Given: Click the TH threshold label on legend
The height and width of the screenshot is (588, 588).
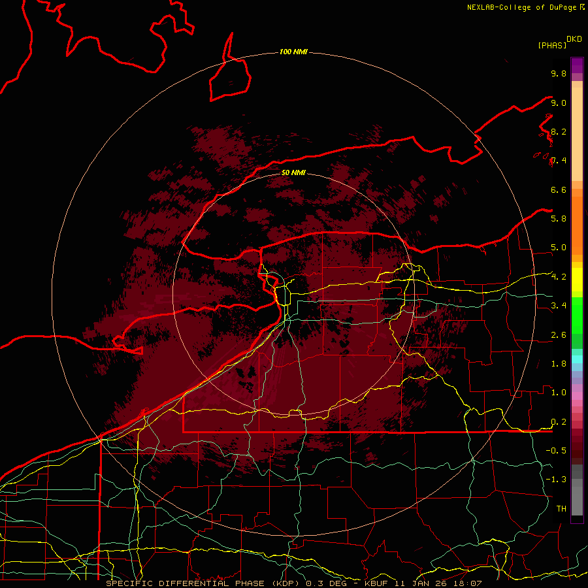Looking at the screenshot, I should coord(561,508).
